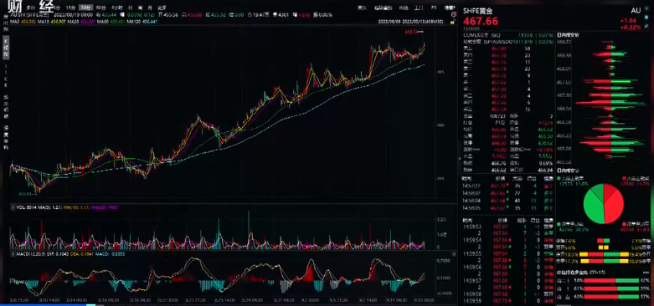Select the highlighted 30分 timeframe tab
Viewport: 654px width, 306px height.
click(x=86, y=8)
